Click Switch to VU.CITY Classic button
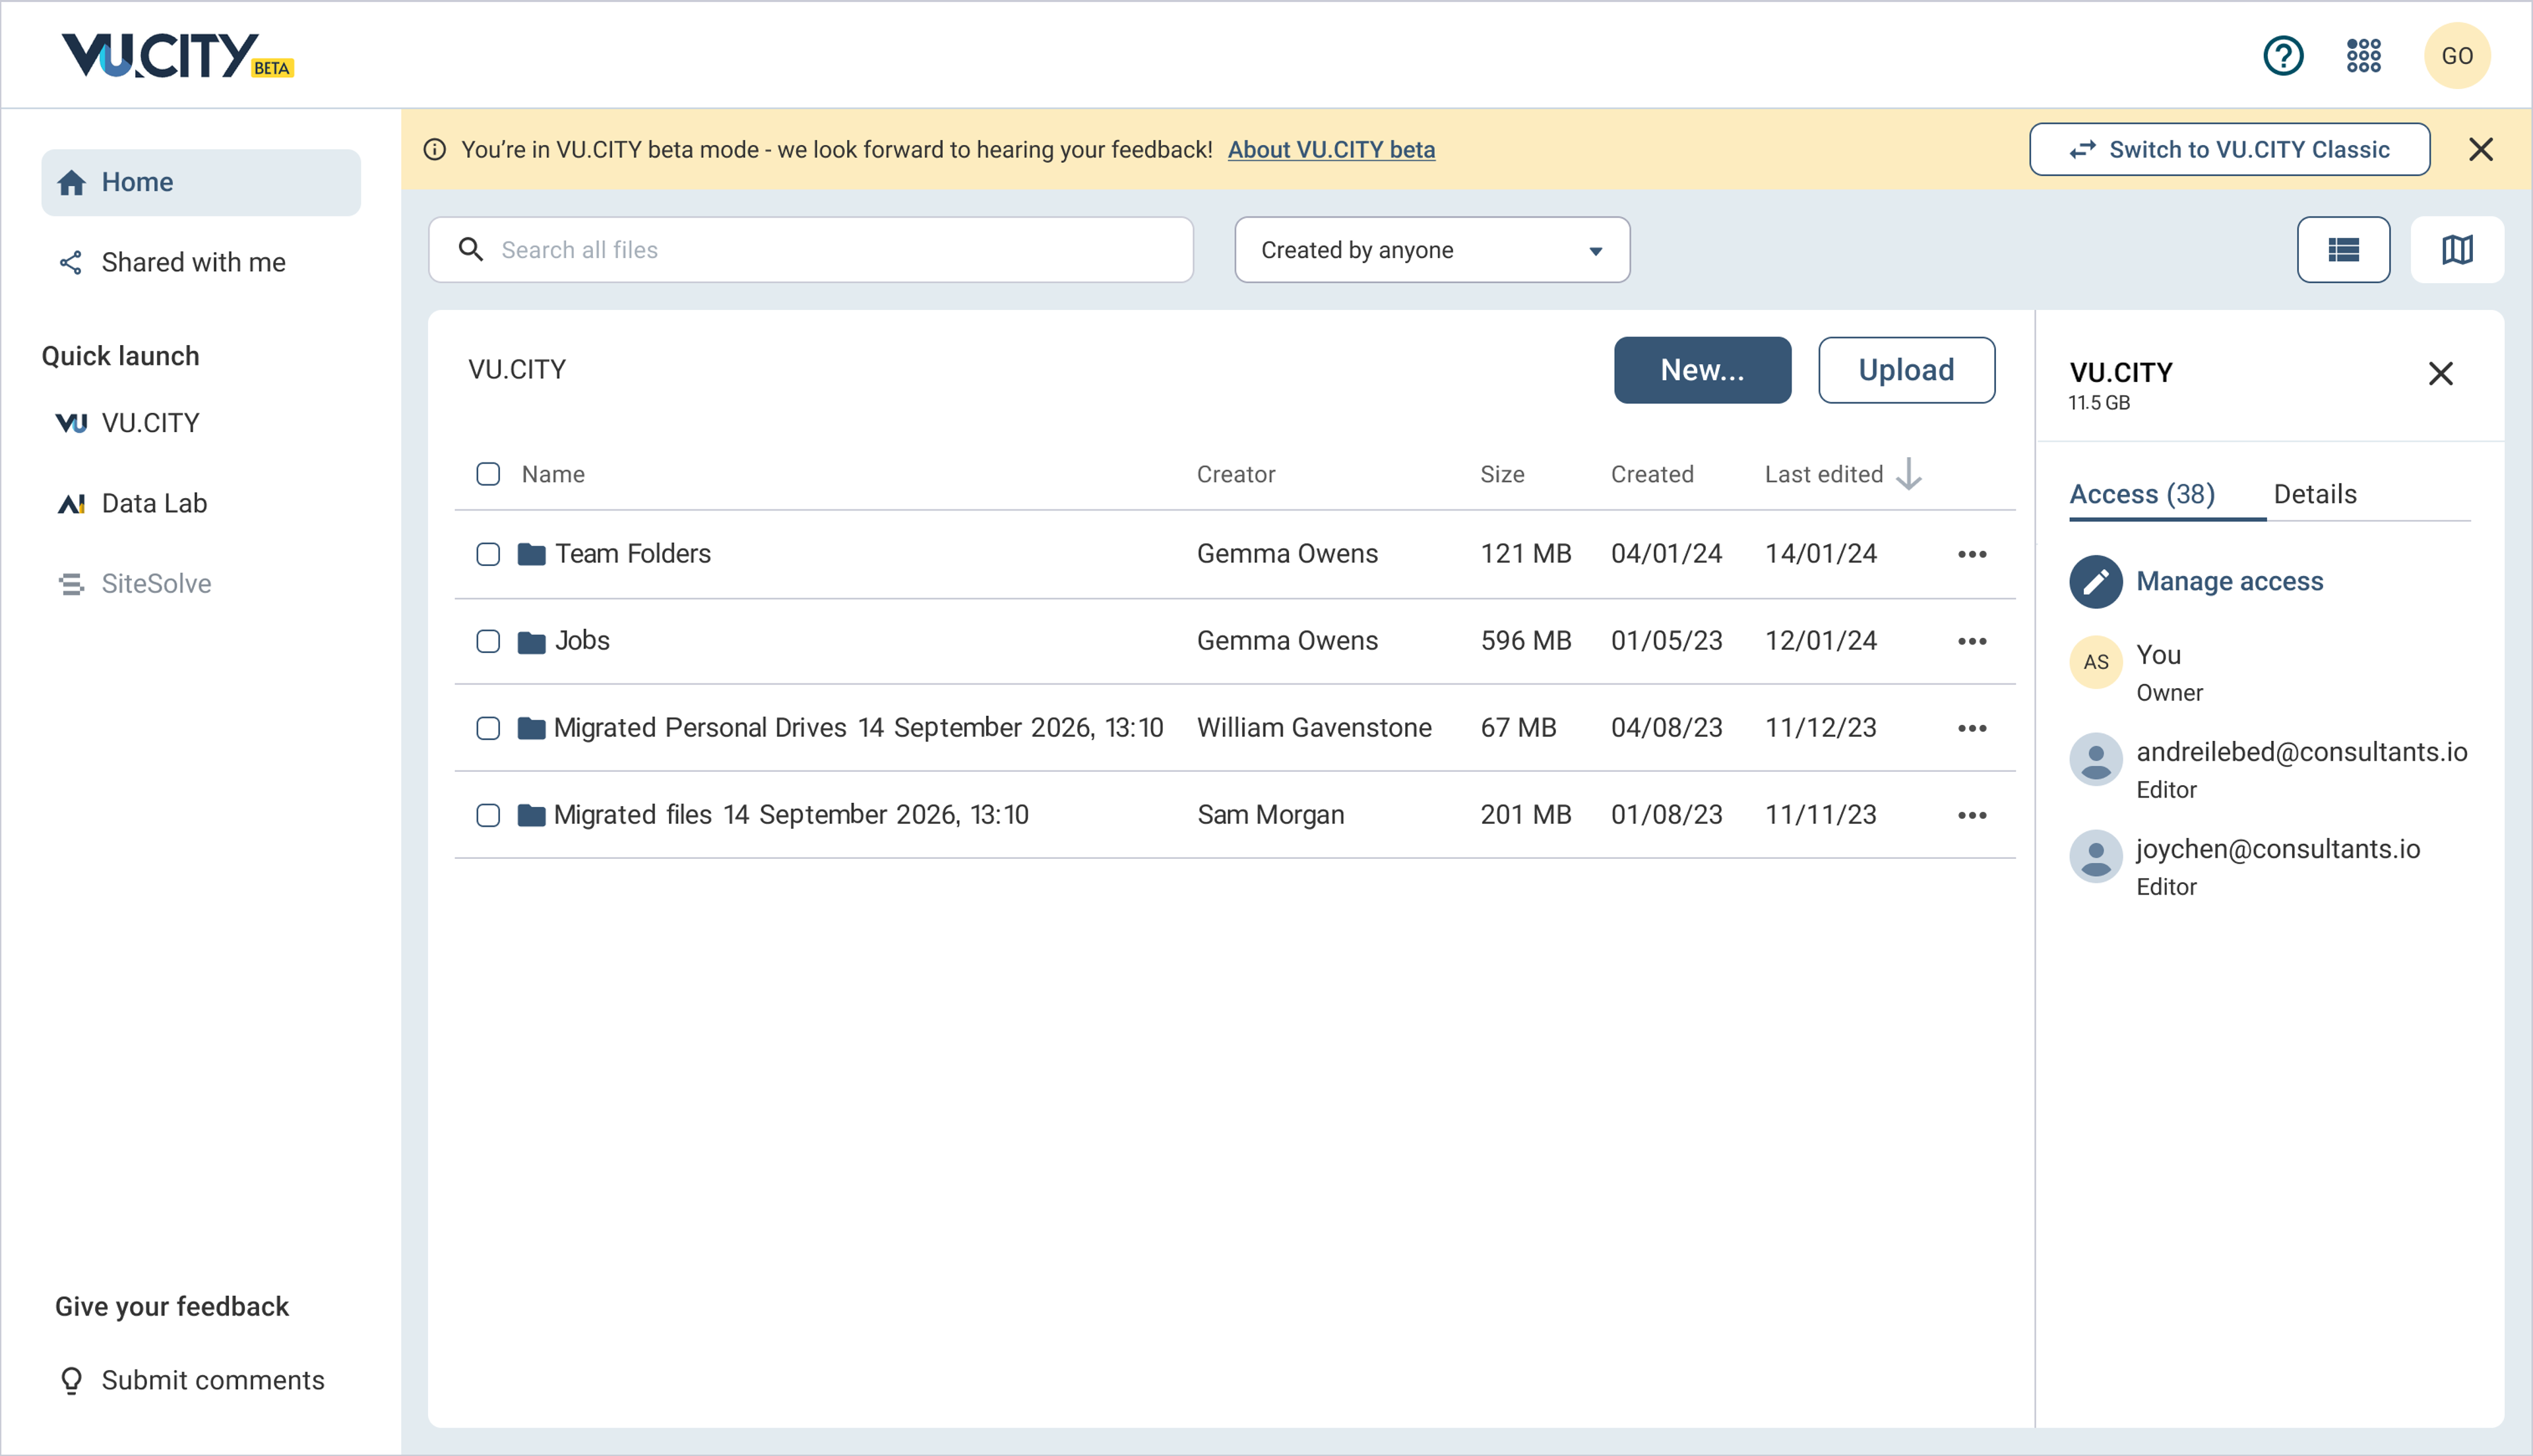The image size is (2533, 1456). pos(2229,150)
